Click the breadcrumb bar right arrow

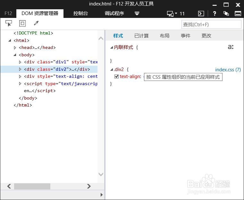pyautogui.click(x=102, y=195)
